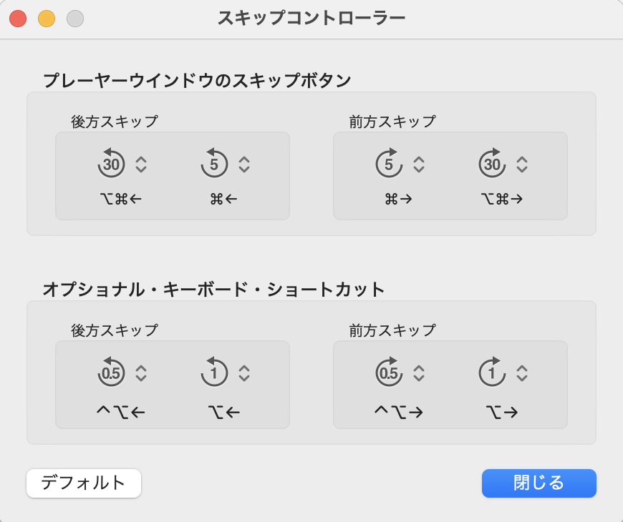Click the 30-second forward skip icon

(492, 163)
